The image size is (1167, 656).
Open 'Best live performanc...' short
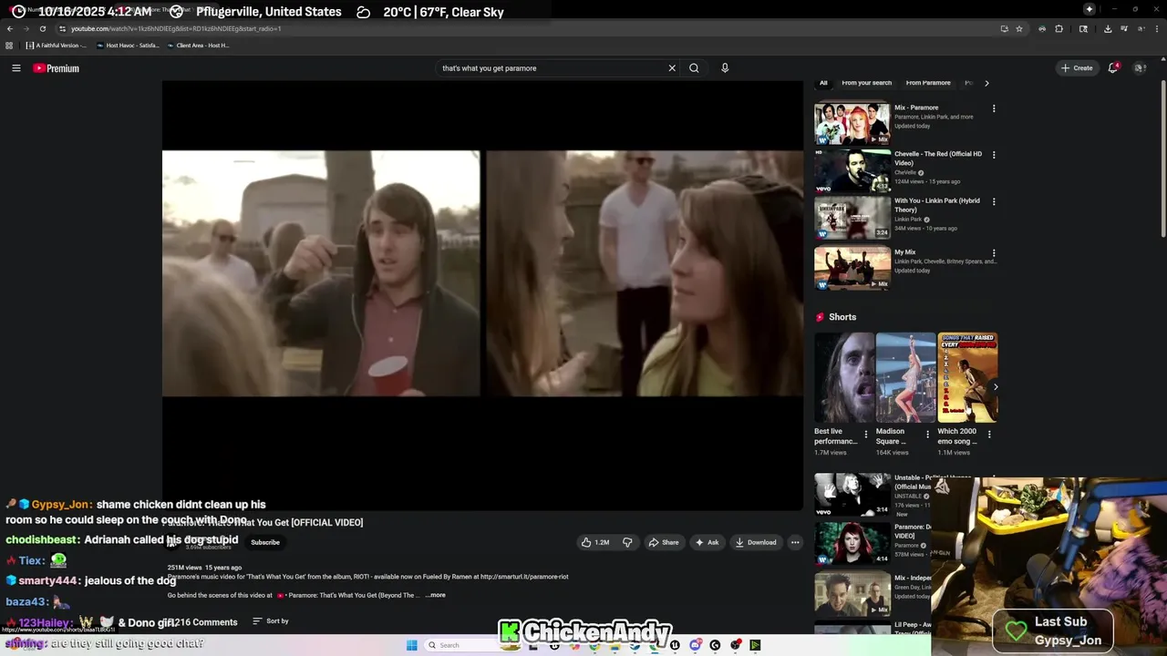[843, 377]
